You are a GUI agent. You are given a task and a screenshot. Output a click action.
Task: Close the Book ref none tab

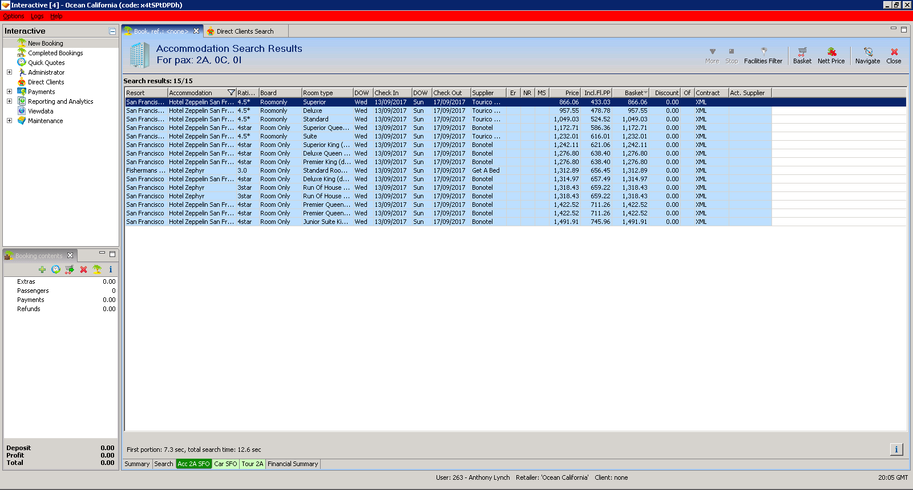[196, 31]
